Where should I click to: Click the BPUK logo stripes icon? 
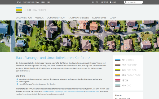tap(19, 10)
